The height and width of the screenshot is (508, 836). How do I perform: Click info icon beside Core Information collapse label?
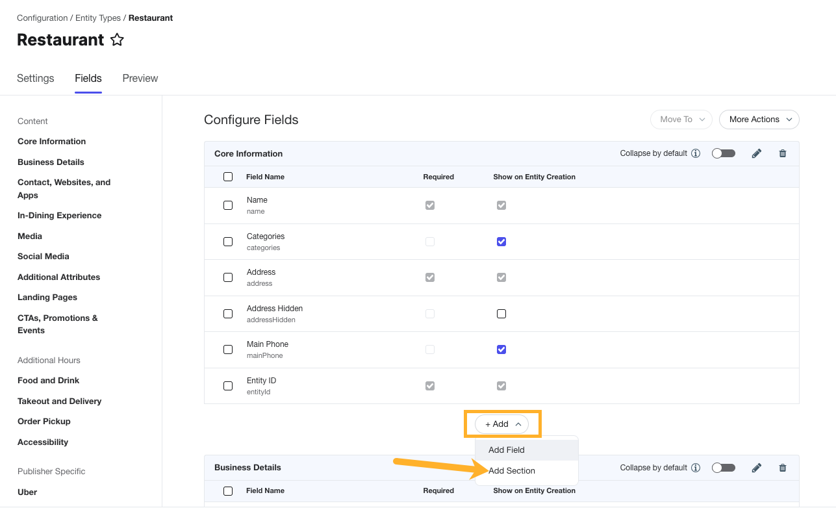coord(696,154)
